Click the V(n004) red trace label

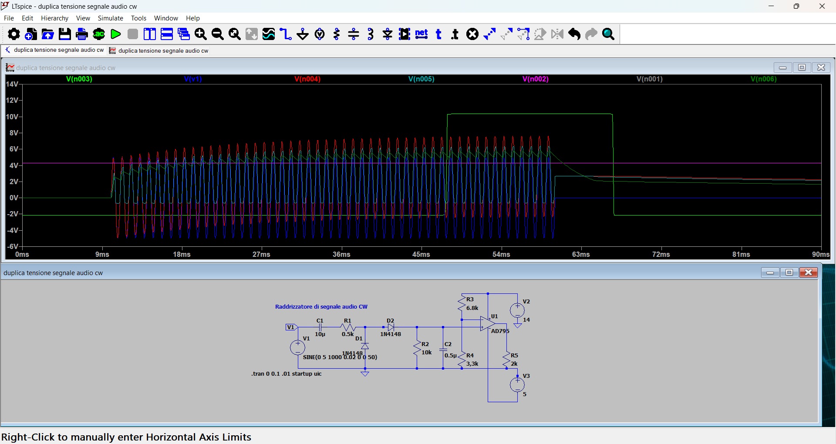click(x=307, y=79)
